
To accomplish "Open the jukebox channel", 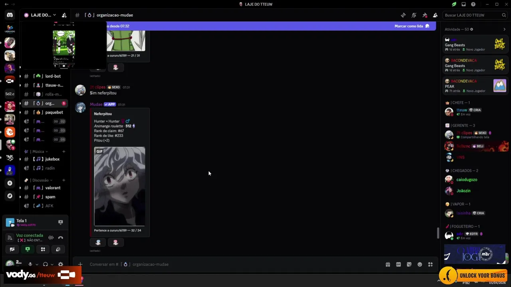I will point(44,159).
